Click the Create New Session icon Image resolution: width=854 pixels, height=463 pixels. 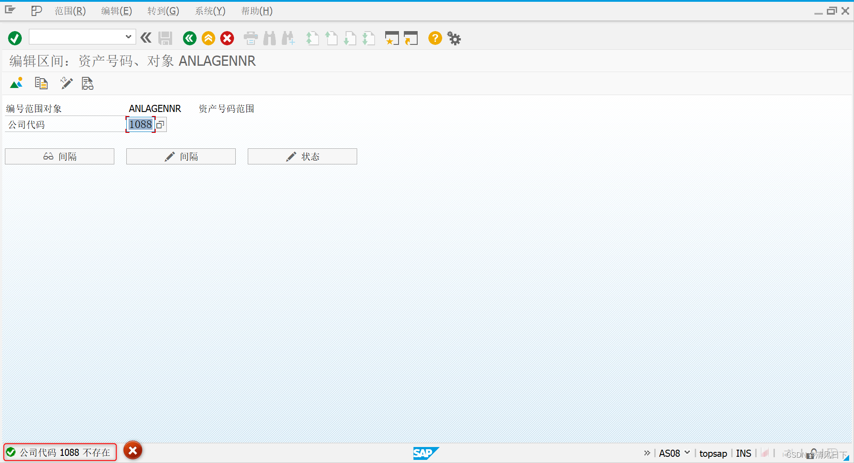pyautogui.click(x=392, y=38)
